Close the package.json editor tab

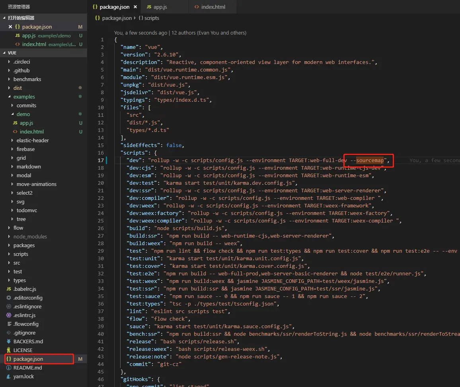coord(135,7)
